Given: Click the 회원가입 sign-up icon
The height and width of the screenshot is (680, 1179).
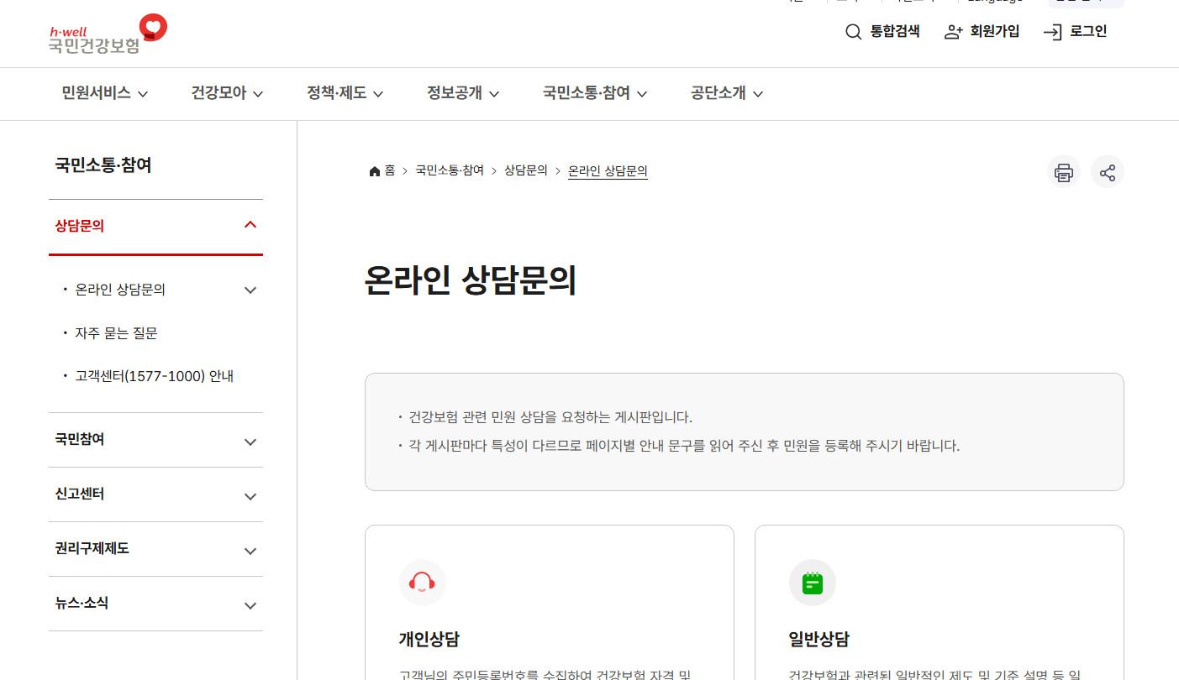Looking at the screenshot, I should 953,30.
